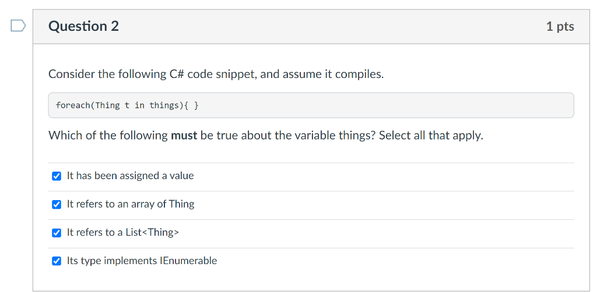This screenshot has height=292, width=597.
Task: Uncheck "Its type implements IEnumerable" checkbox
Action: click(x=57, y=261)
